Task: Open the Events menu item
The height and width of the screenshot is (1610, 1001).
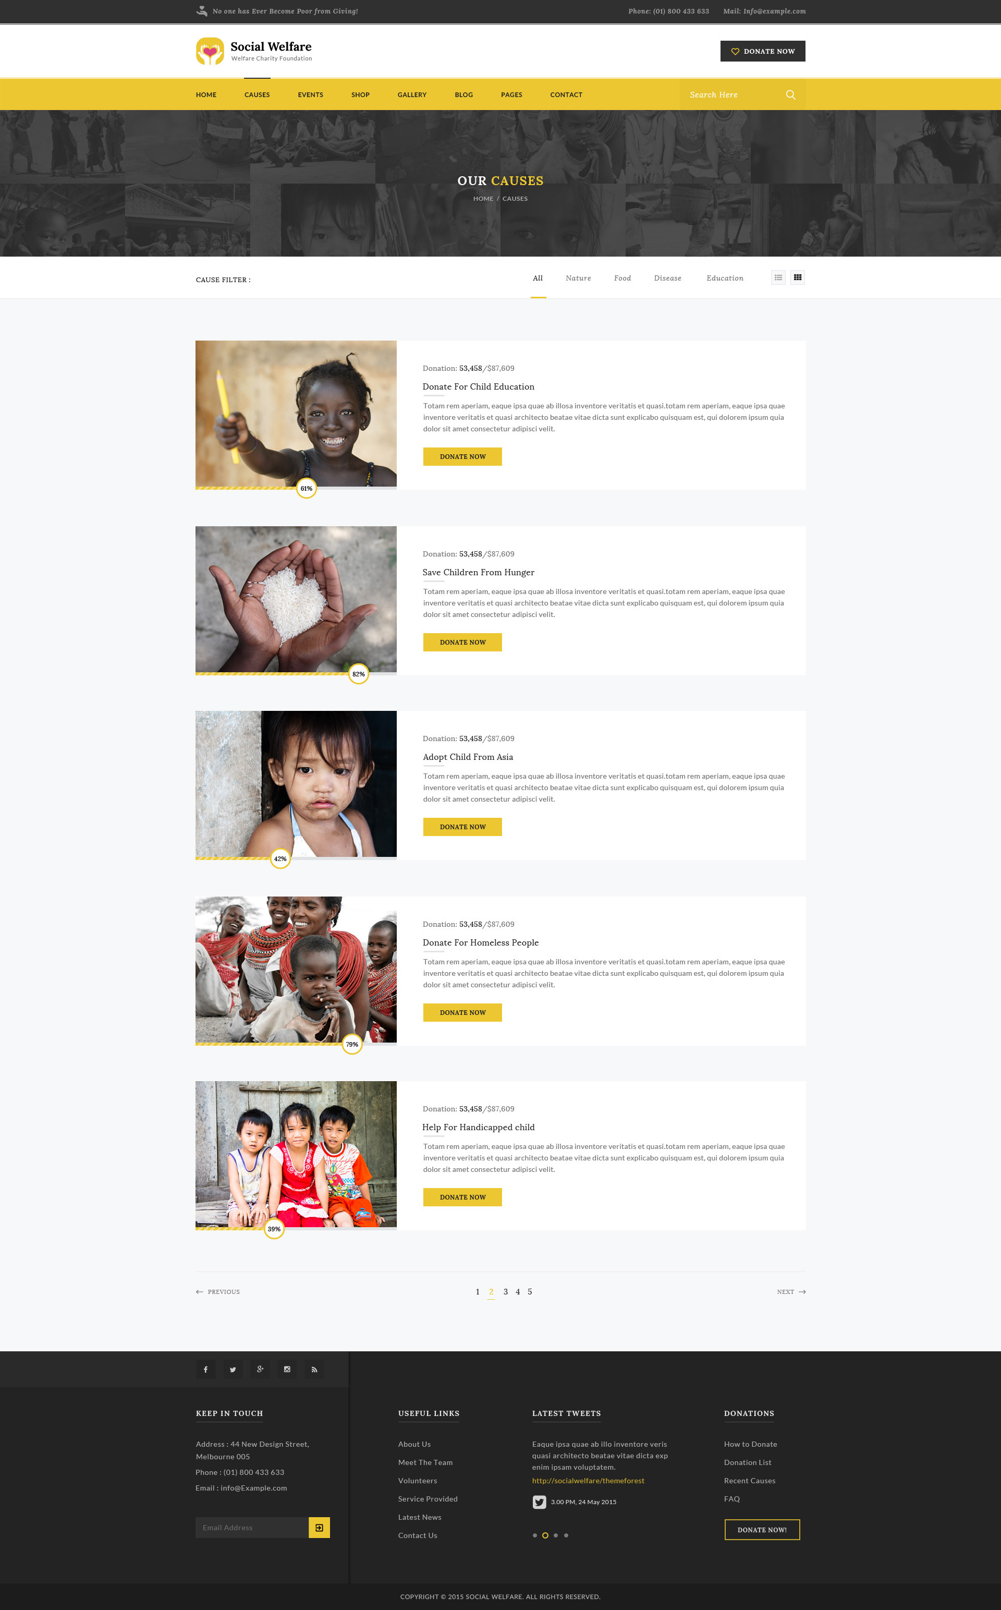Action: point(311,95)
